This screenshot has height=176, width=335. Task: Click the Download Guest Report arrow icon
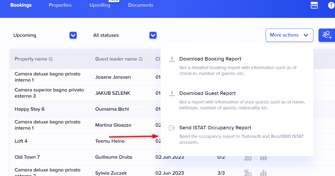click(x=172, y=93)
